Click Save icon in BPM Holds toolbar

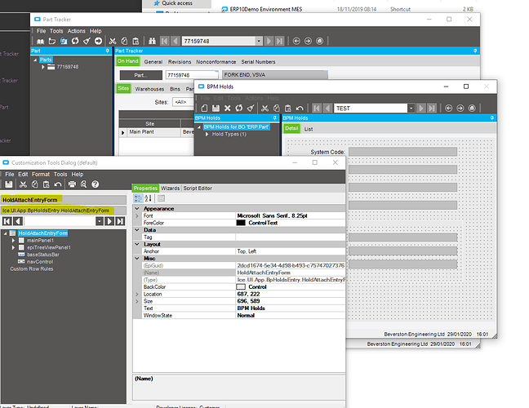click(216, 109)
